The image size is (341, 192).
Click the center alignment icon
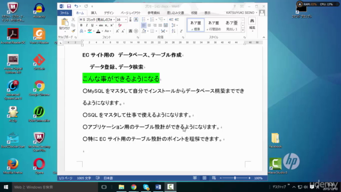149,26
